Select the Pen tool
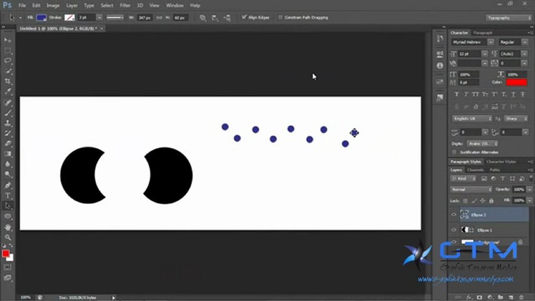The width and height of the screenshot is (535, 301). [x=8, y=186]
